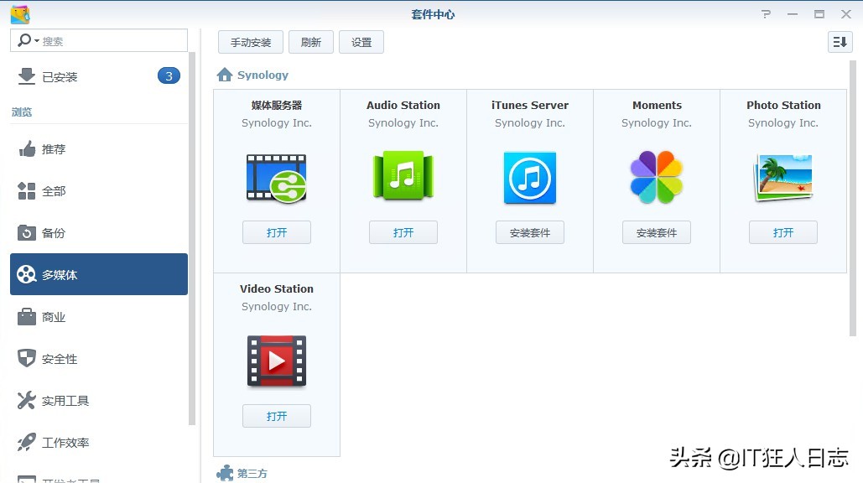The width and height of the screenshot is (863, 483).
Task: Select the iTunes Server package icon
Action: point(529,177)
